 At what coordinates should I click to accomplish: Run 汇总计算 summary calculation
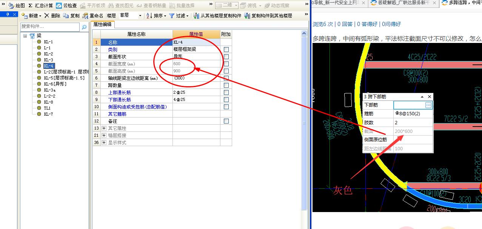pyautogui.click(x=40, y=6)
